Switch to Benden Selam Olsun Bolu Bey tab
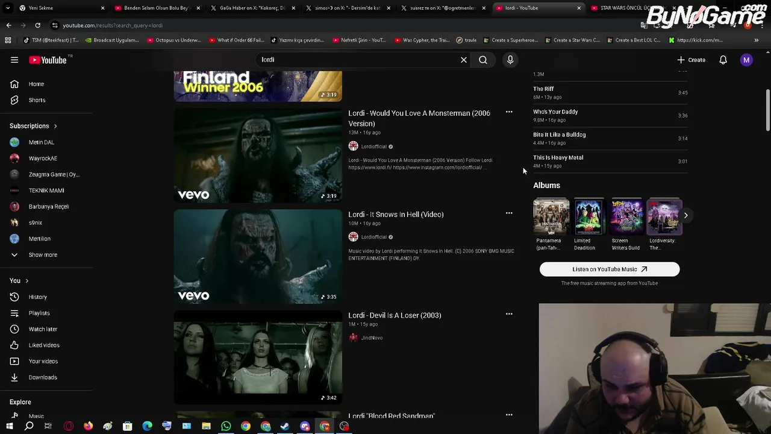 click(x=157, y=8)
